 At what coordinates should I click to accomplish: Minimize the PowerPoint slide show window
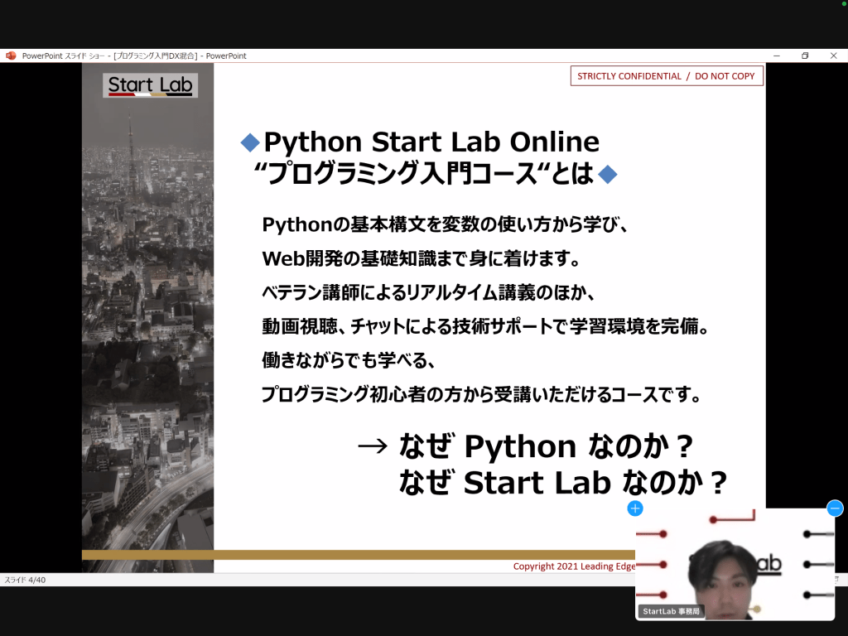(x=777, y=55)
